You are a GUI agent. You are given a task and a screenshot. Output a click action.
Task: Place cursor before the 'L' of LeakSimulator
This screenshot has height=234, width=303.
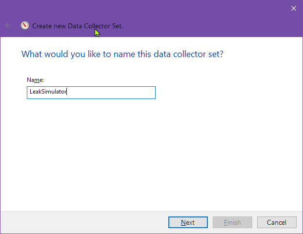point(30,93)
